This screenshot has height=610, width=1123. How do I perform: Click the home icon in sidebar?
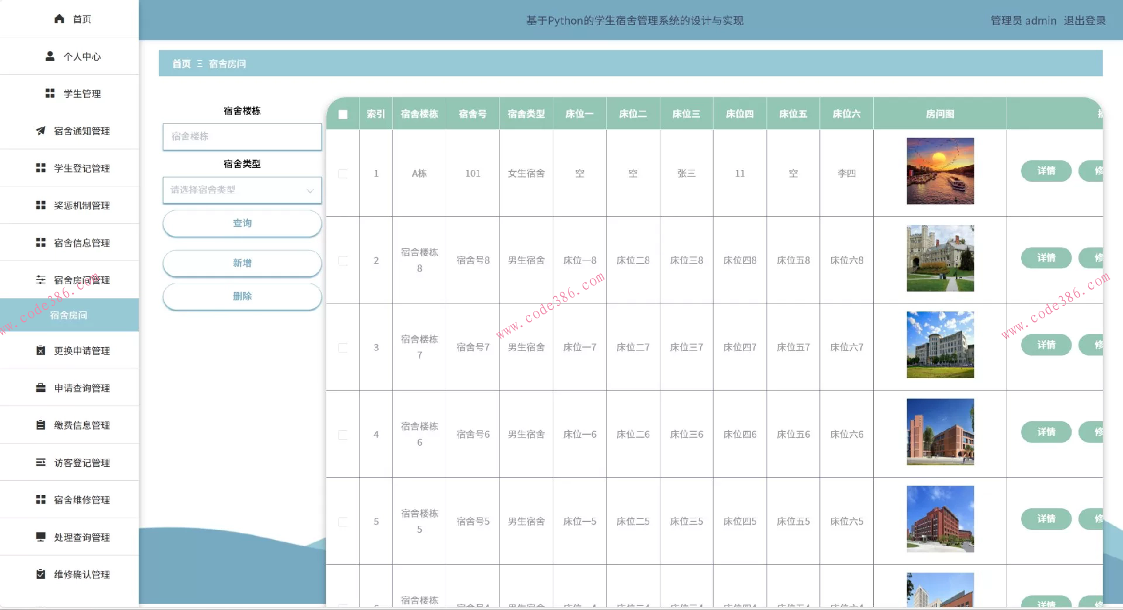[59, 19]
